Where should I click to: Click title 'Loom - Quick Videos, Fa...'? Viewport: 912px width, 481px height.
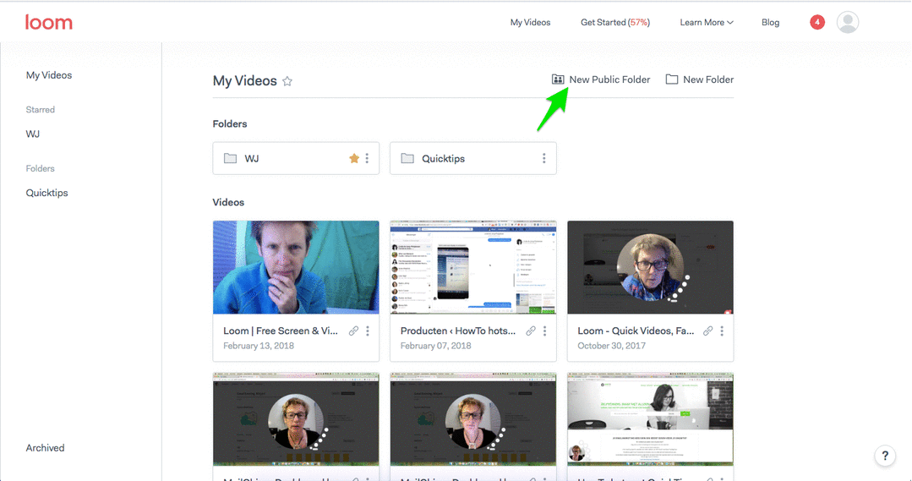coord(636,331)
